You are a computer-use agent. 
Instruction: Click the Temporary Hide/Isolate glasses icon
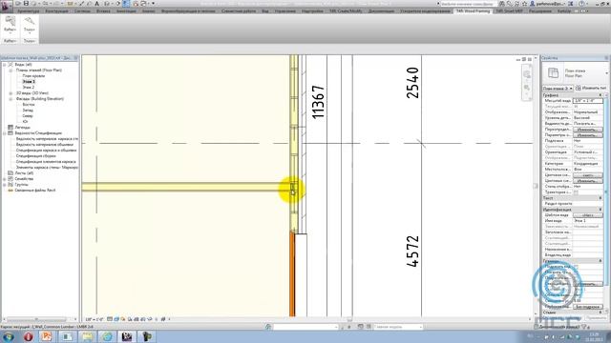click(150, 319)
